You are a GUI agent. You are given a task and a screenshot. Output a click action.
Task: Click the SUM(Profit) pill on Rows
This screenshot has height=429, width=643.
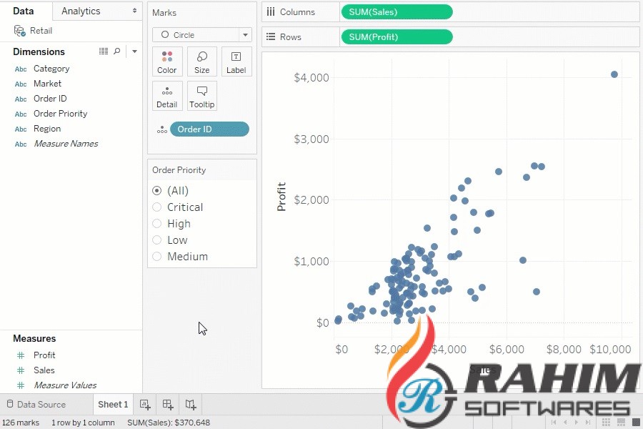pyautogui.click(x=397, y=37)
